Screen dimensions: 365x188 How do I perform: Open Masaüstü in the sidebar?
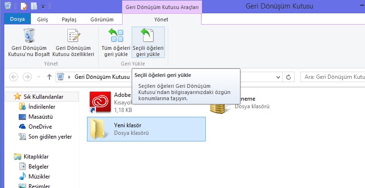pos(40,117)
